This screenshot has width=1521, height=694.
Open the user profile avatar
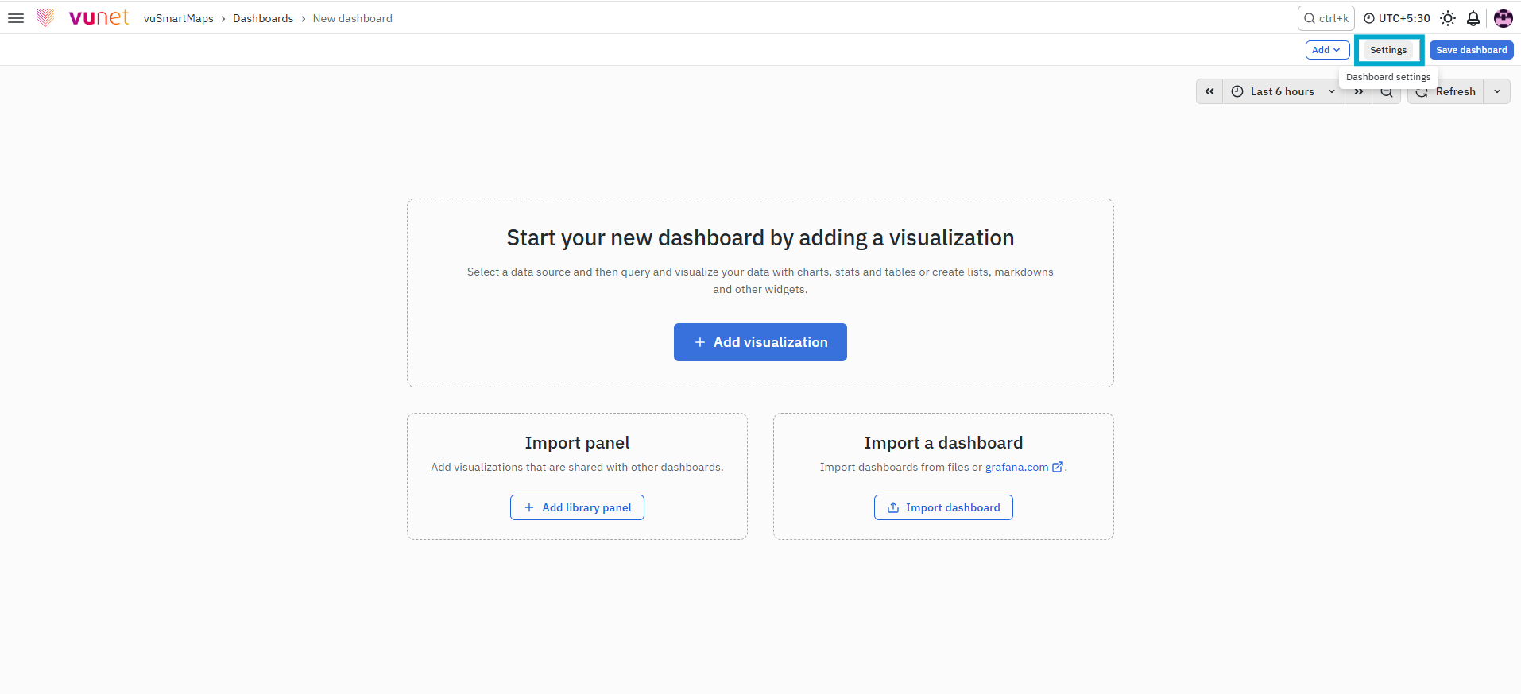coord(1503,18)
